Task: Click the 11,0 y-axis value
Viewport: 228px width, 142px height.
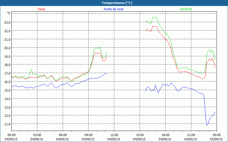Action: click(8, 124)
